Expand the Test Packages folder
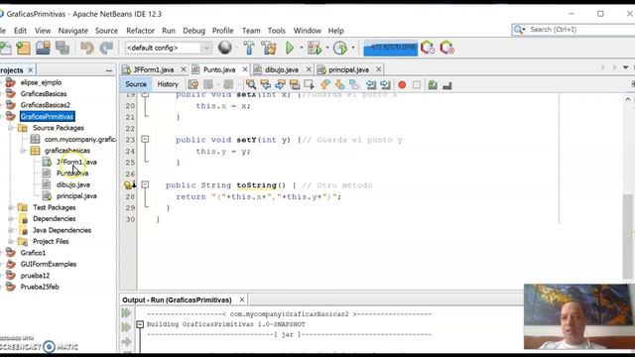Image resolution: width=635 pixels, height=357 pixels. click(x=11, y=207)
